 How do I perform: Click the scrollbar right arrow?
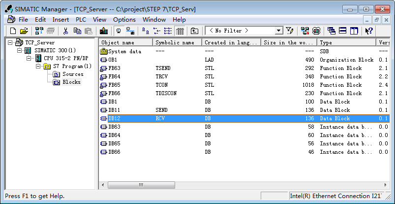[385, 185]
